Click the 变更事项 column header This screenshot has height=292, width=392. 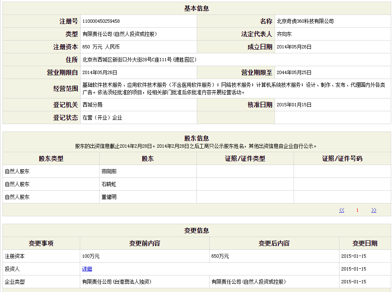coord(41,243)
